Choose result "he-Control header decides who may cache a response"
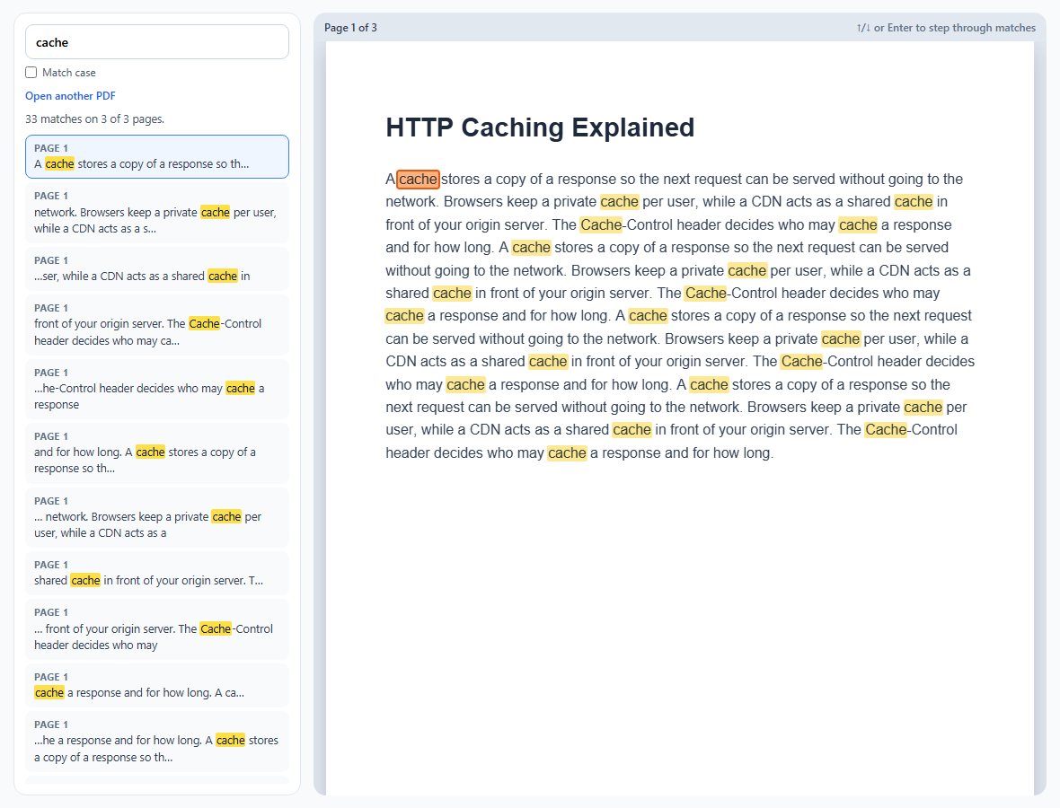Viewport: 1060px width, 808px height. [x=157, y=389]
